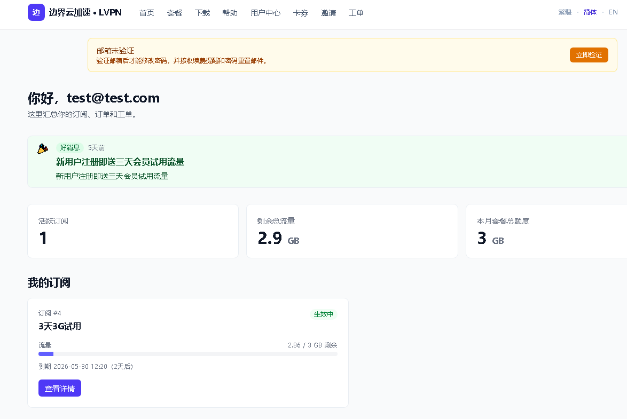Image resolution: width=627 pixels, height=419 pixels.
Task: Click the 本月套餐总额度 label
Action: tap(503, 221)
